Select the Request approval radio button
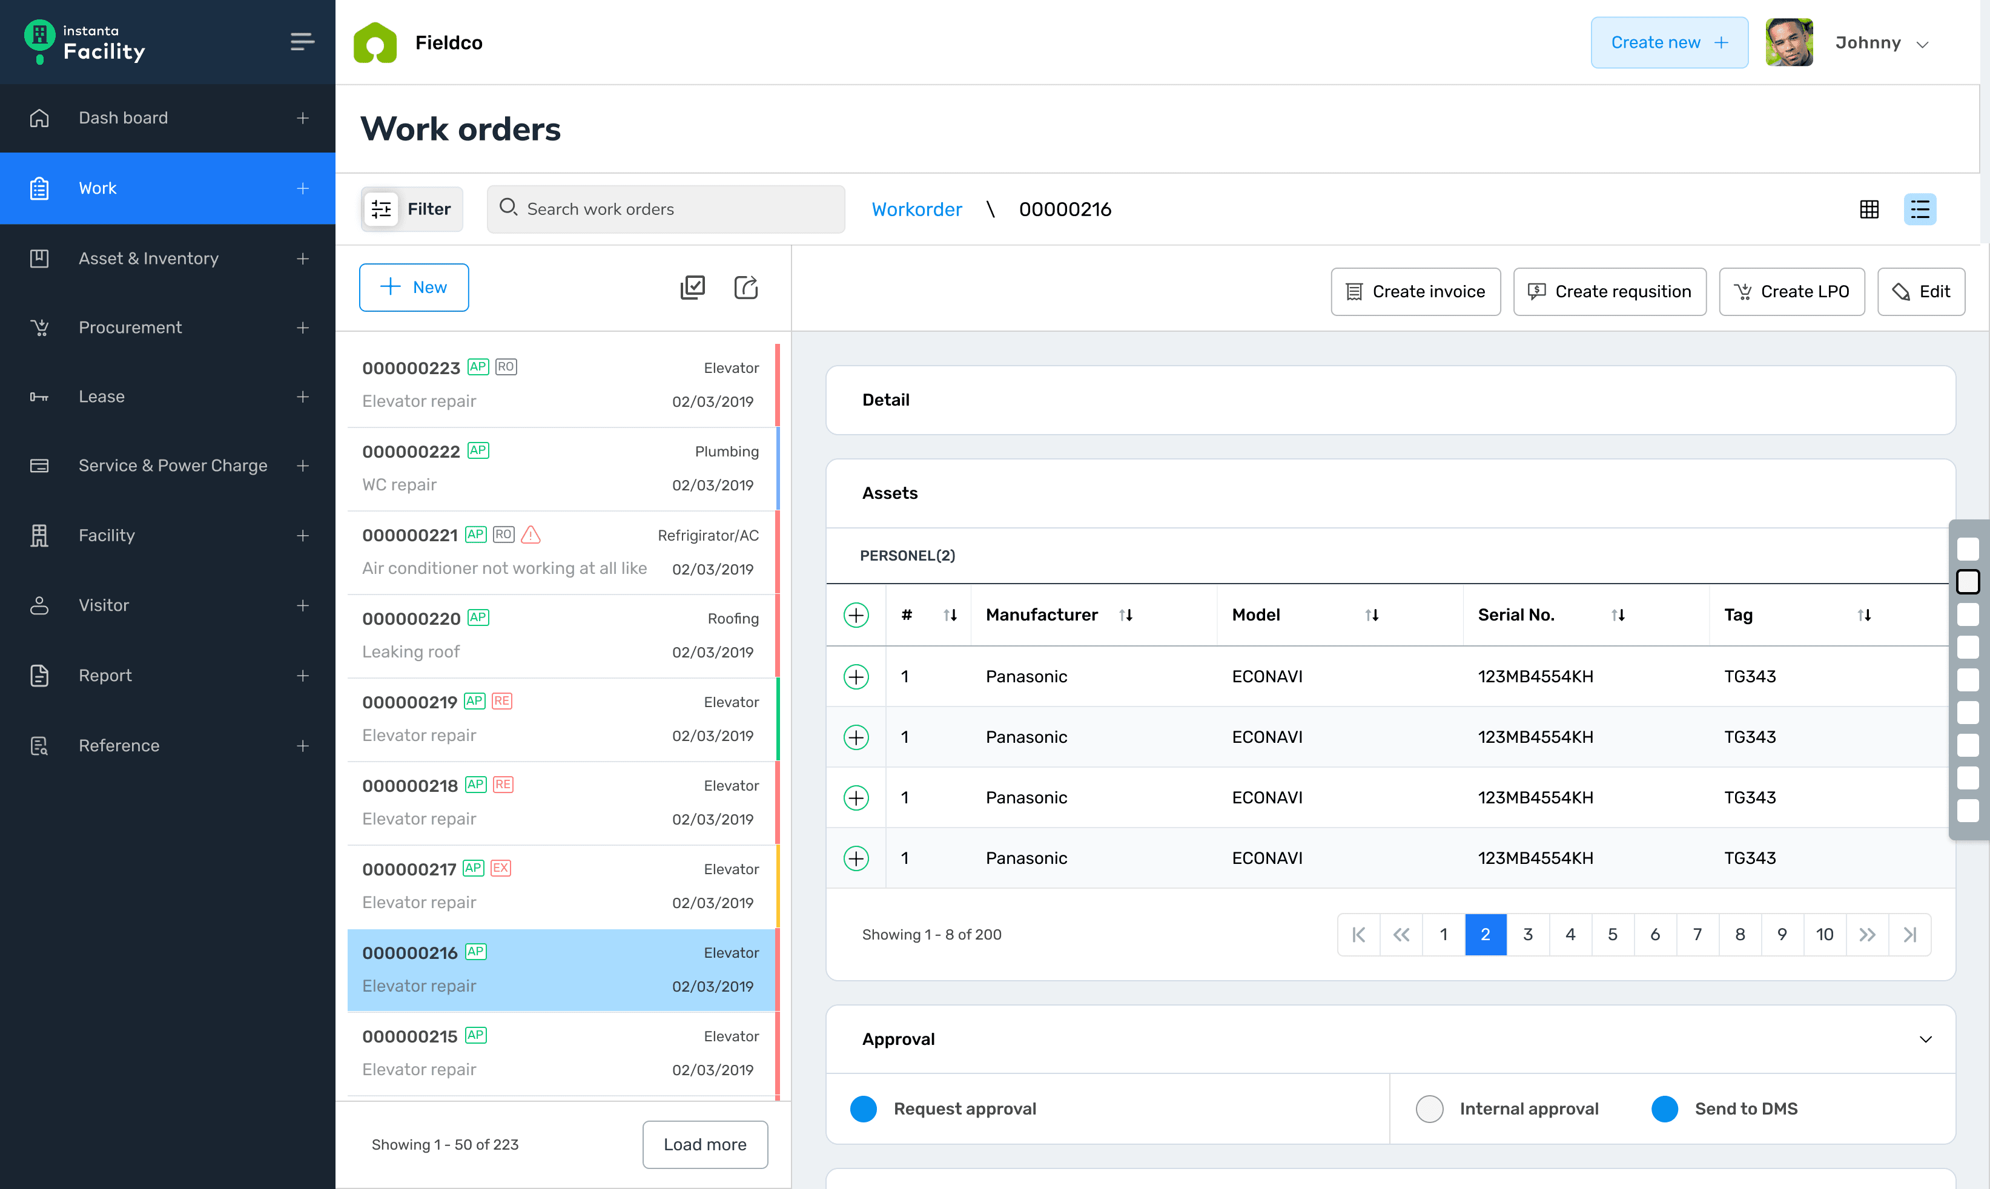1990x1189 pixels. 863,1109
